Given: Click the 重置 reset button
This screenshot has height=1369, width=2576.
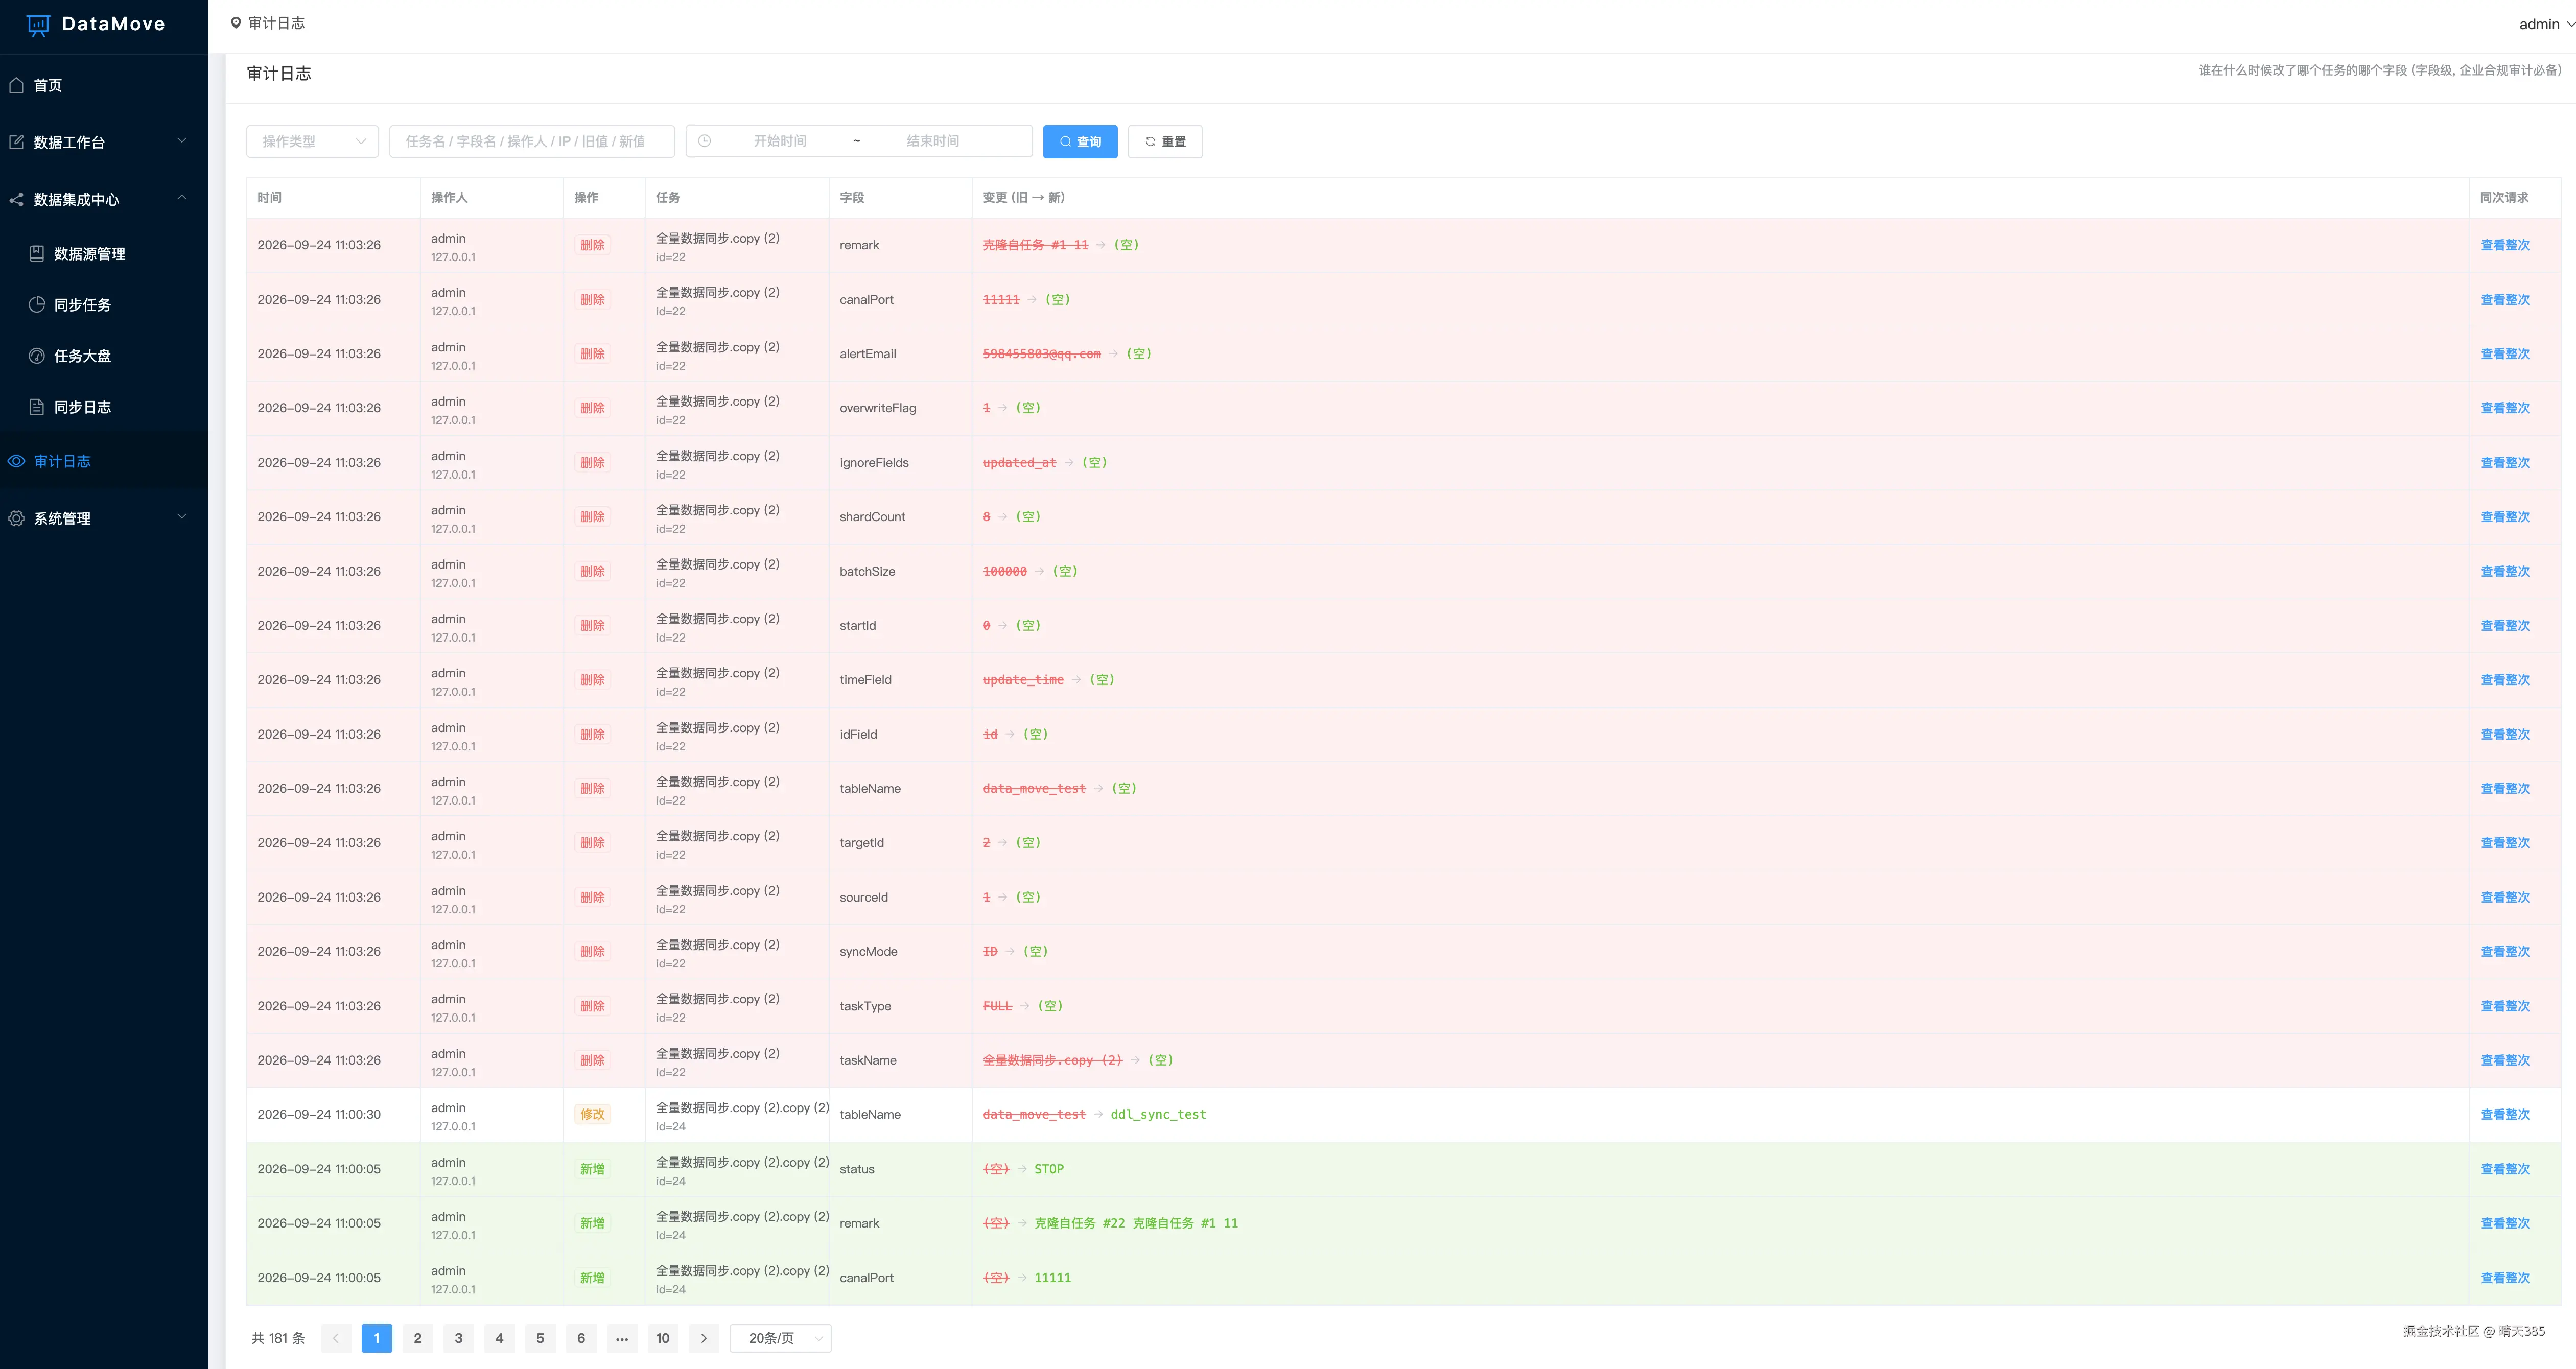Looking at the screenshot, I should pos(1165,141).
